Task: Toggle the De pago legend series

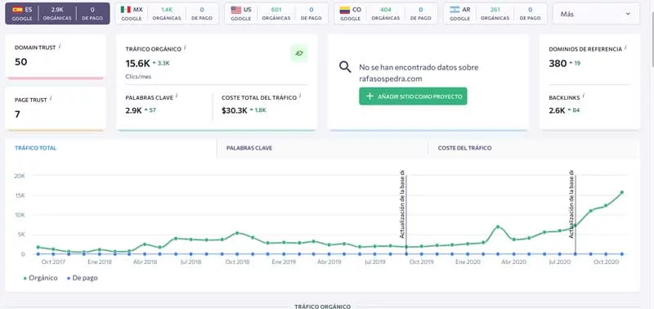Action: pyautogui.click(x=83, y=278)
